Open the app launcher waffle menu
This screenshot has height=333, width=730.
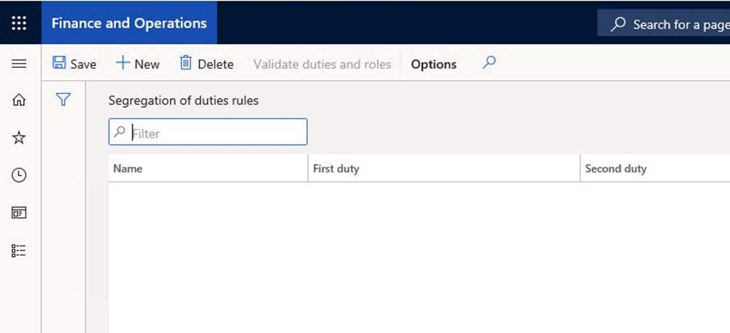point(19,23)
